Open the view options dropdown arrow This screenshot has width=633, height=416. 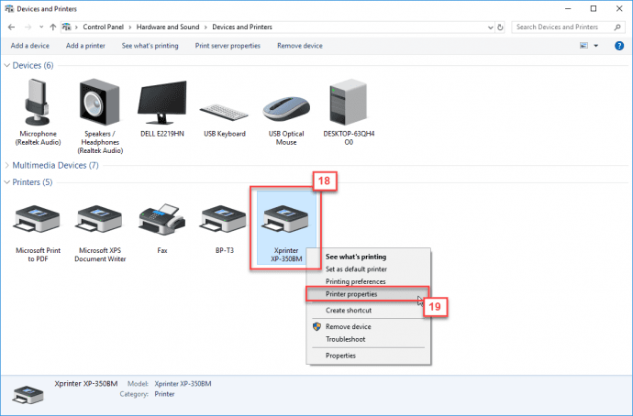point(596,46)
